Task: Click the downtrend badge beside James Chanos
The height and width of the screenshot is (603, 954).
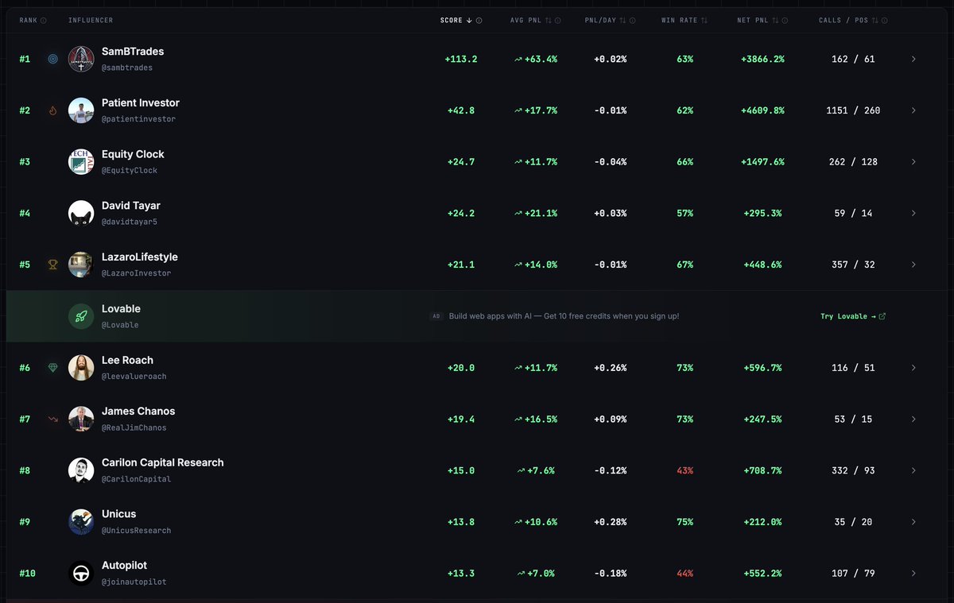Action: click(52, 419)
